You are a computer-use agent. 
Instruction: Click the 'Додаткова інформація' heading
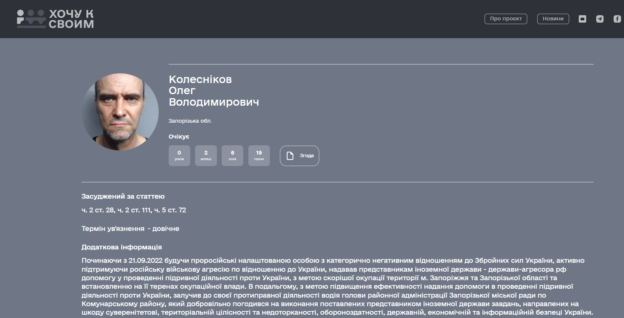point(122,247)
